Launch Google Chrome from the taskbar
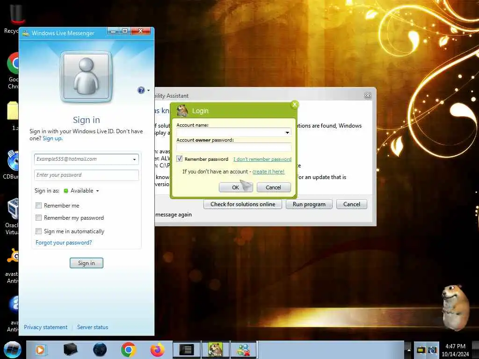The width and height of the screenshot is (479, 359). (128, 350)
